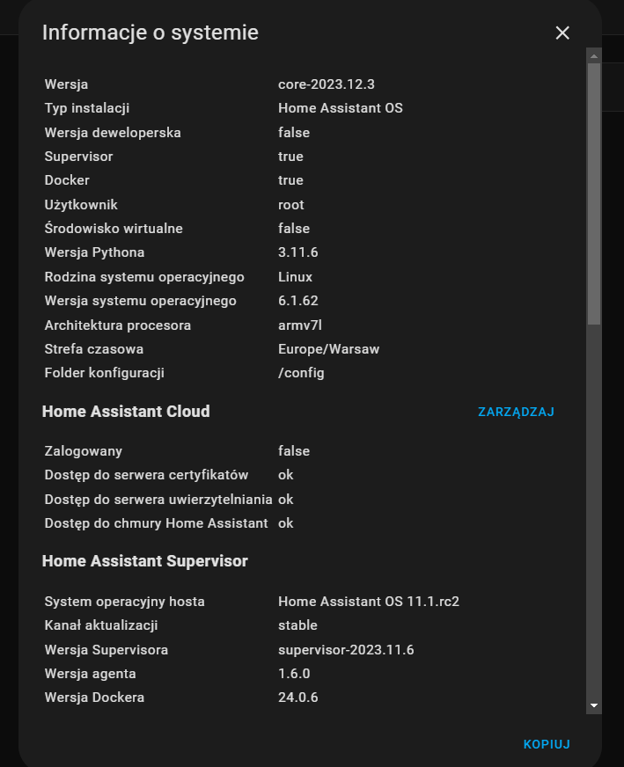624x767 pixels.
Task: Click the empty scrollbar track below thumb
Action: click(x=594, y=511)
